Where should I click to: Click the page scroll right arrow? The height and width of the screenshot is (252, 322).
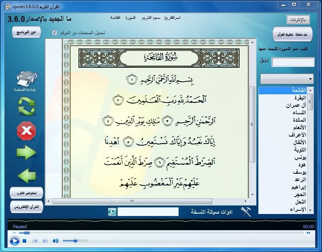pos(246,201)
